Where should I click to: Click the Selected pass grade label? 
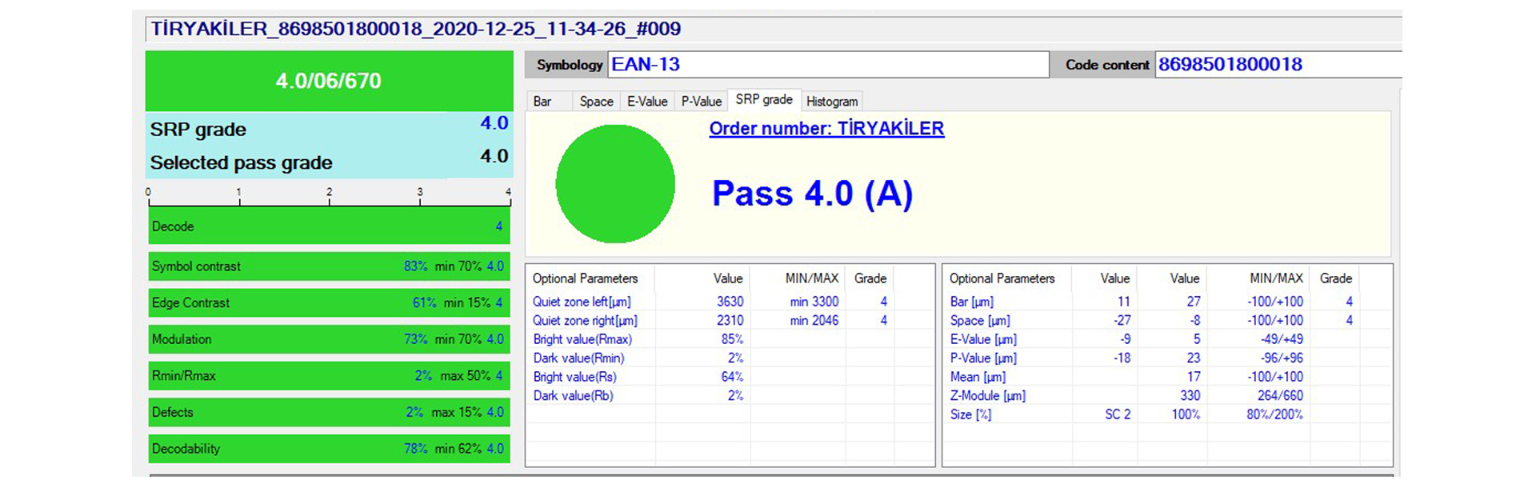pyautogui.click(x=241, y=162)
